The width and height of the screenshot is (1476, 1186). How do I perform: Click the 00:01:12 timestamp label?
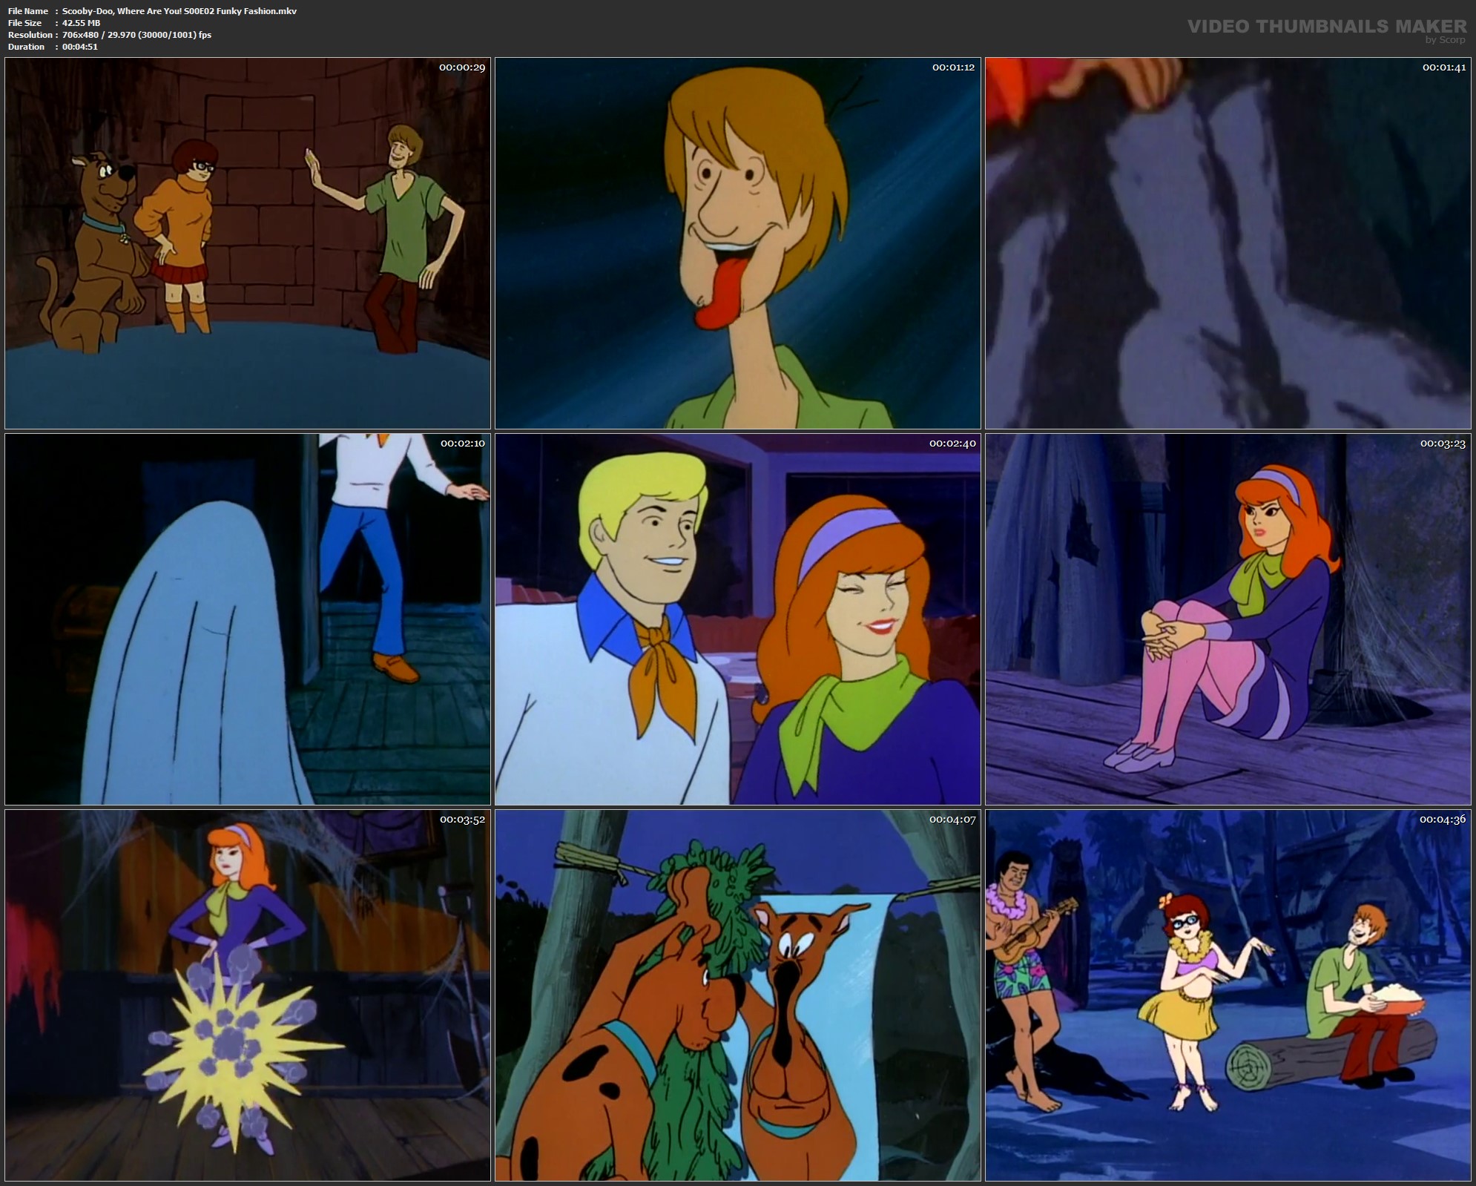click(952, 67)
